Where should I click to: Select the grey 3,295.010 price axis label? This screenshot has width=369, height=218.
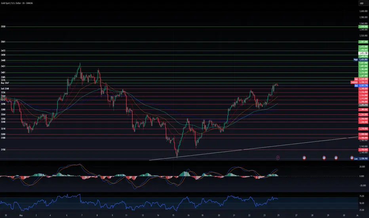click(x=363, y=105)
